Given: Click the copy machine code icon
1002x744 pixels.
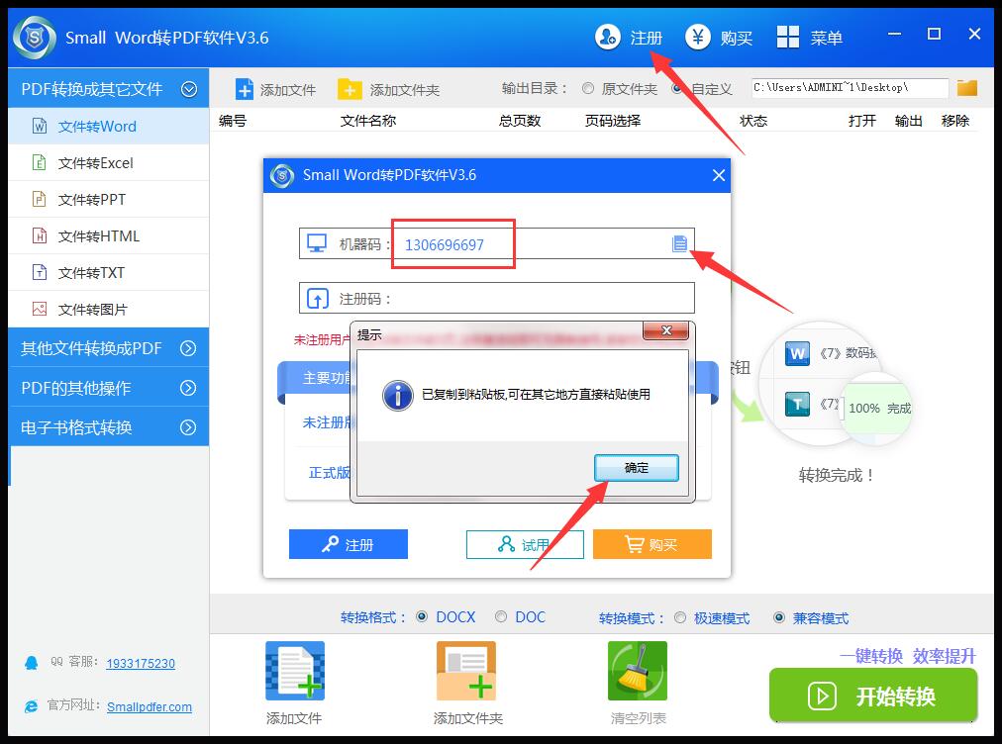Looking at the screenshot, I should 679,243.
